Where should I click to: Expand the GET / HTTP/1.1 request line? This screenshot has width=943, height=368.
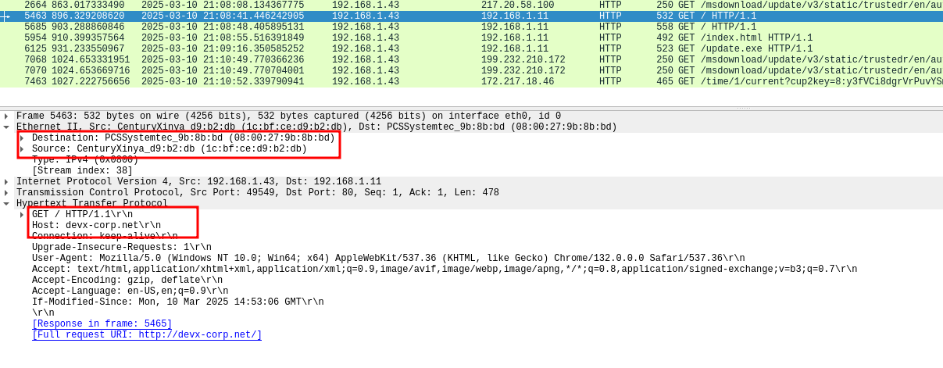22,215
